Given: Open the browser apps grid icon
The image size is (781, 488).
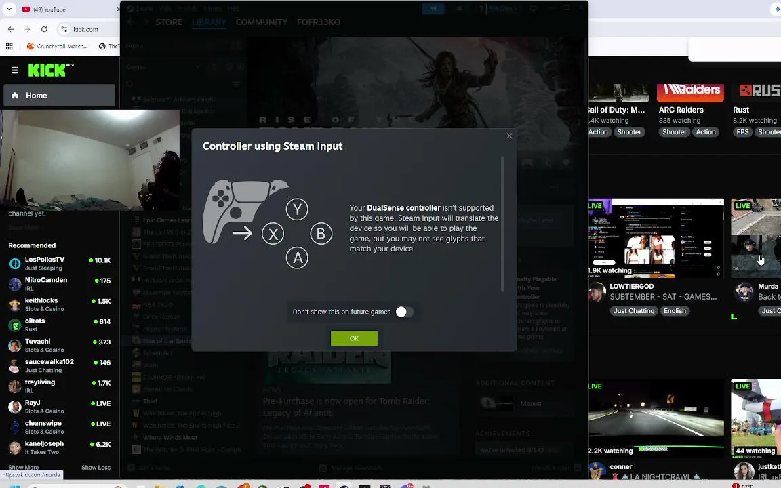Looking at the screenshot, I should pos(9,46).
